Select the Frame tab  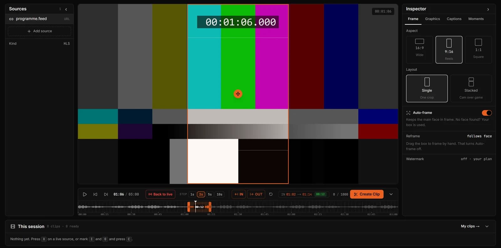coord(413,19)
